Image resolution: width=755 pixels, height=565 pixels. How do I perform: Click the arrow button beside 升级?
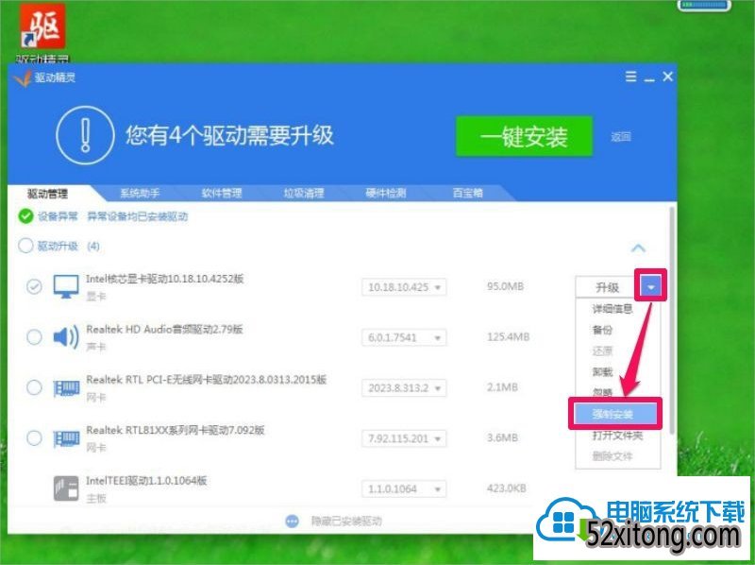coord(650,287)
